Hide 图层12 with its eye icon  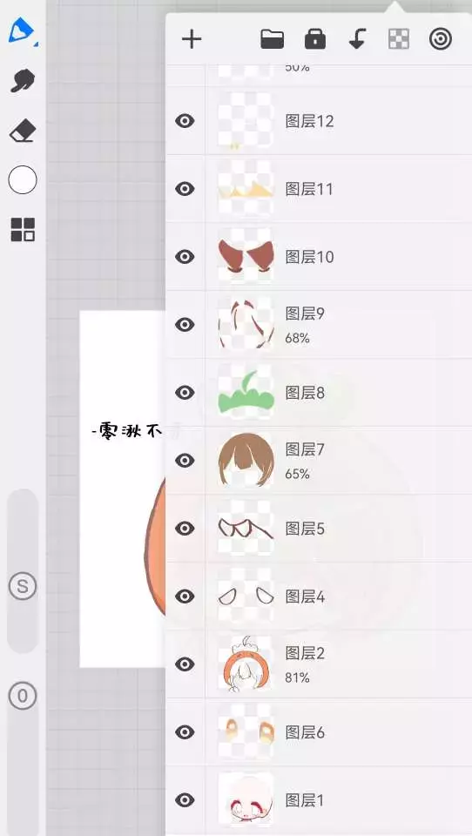click(x=185, y=121)
